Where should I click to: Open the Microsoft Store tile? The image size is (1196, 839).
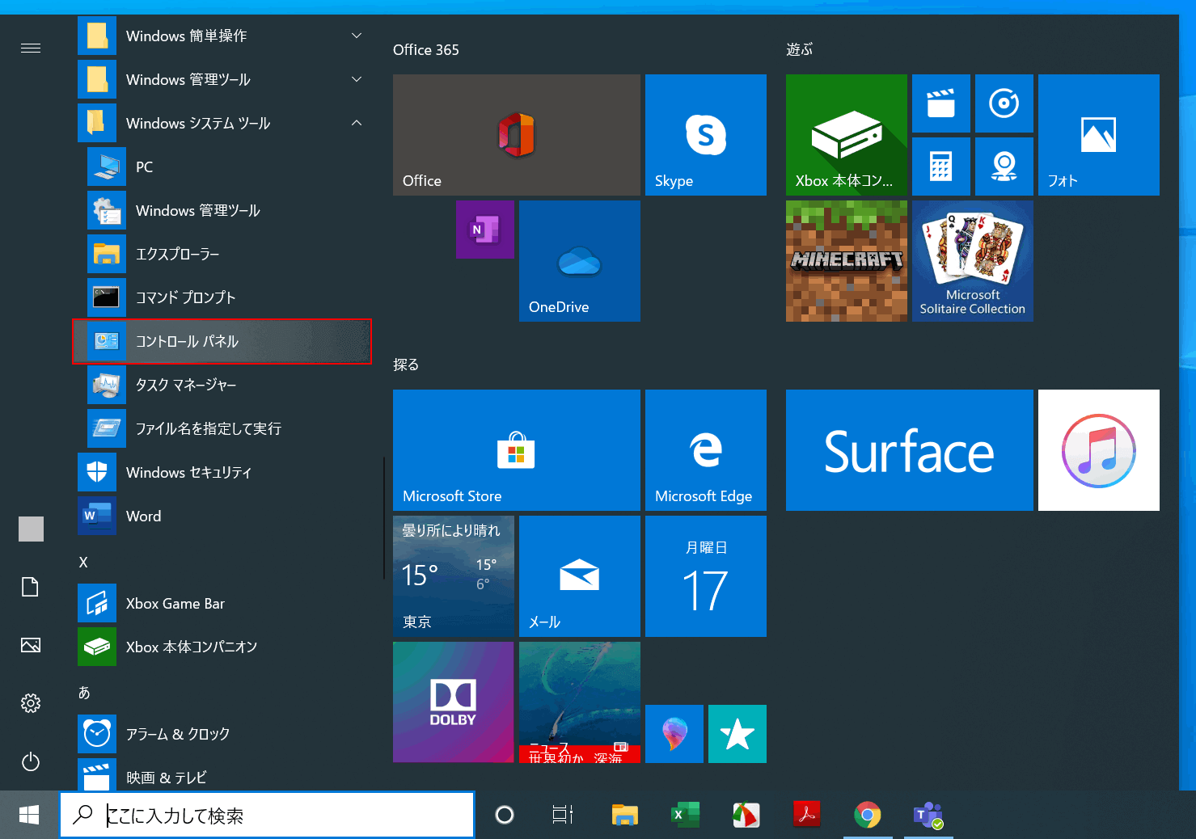(x=516, y=450)
